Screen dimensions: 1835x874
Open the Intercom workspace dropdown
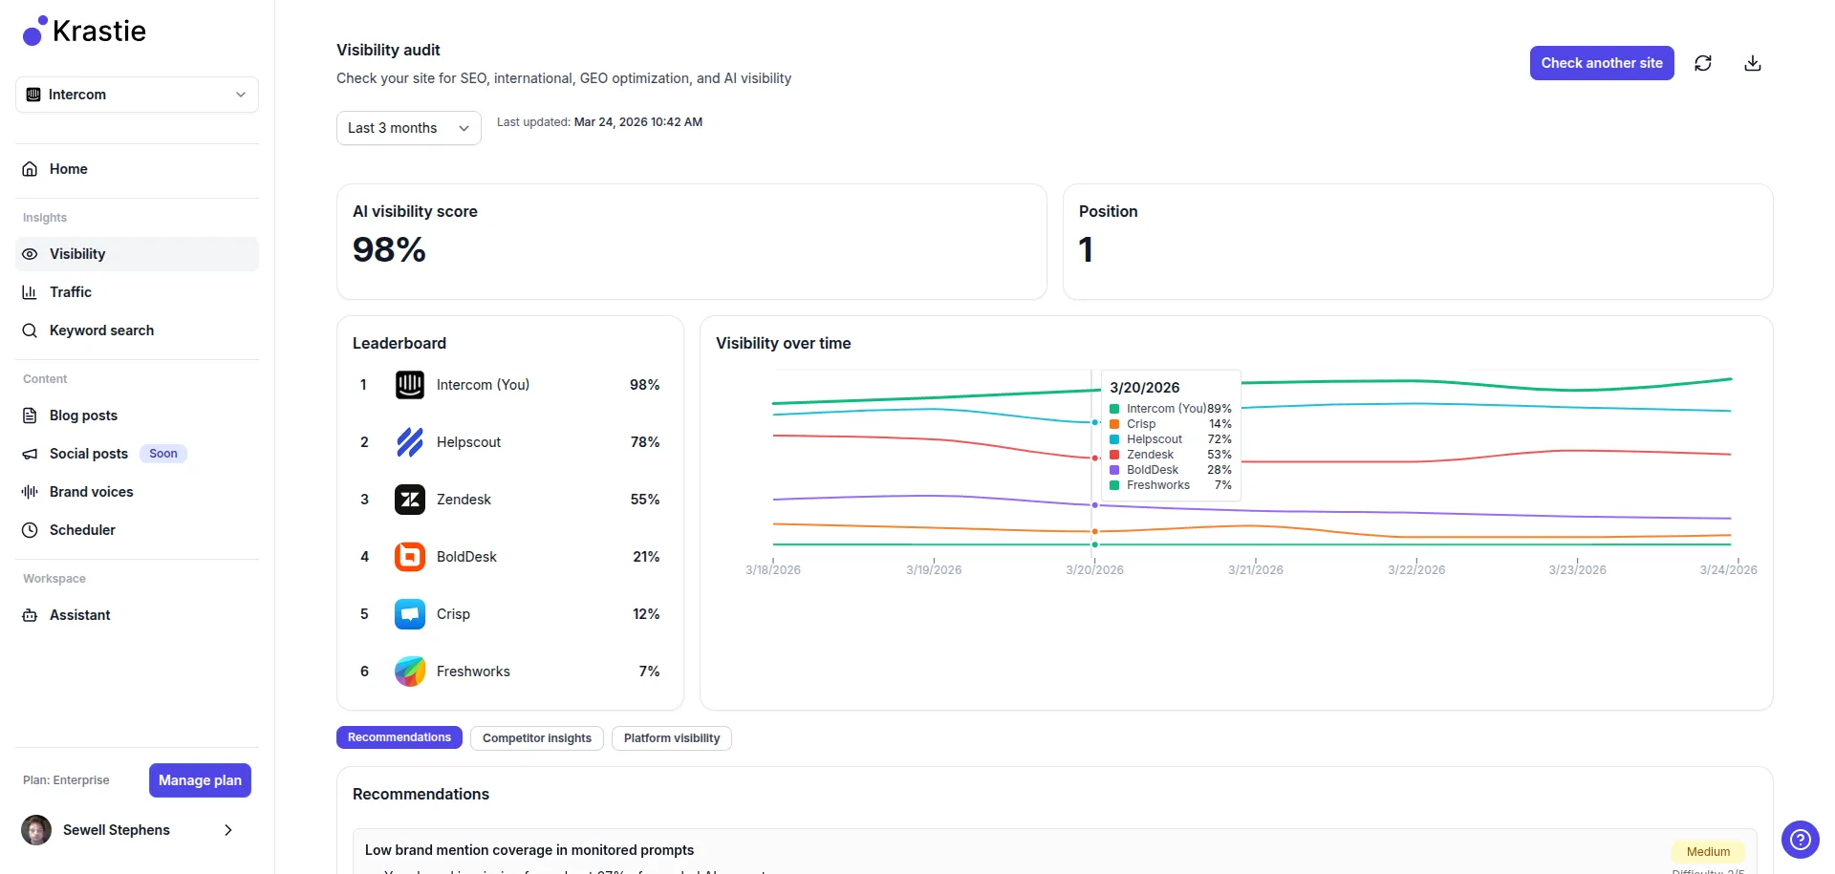137,95
